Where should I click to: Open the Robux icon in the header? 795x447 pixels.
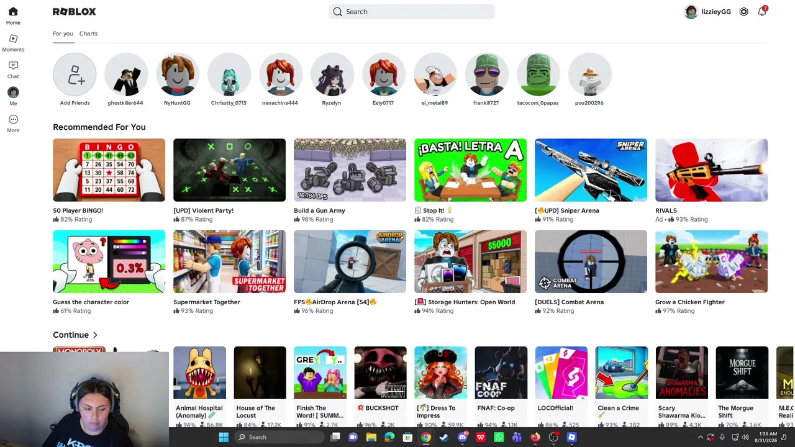click(x=743, y=12)
